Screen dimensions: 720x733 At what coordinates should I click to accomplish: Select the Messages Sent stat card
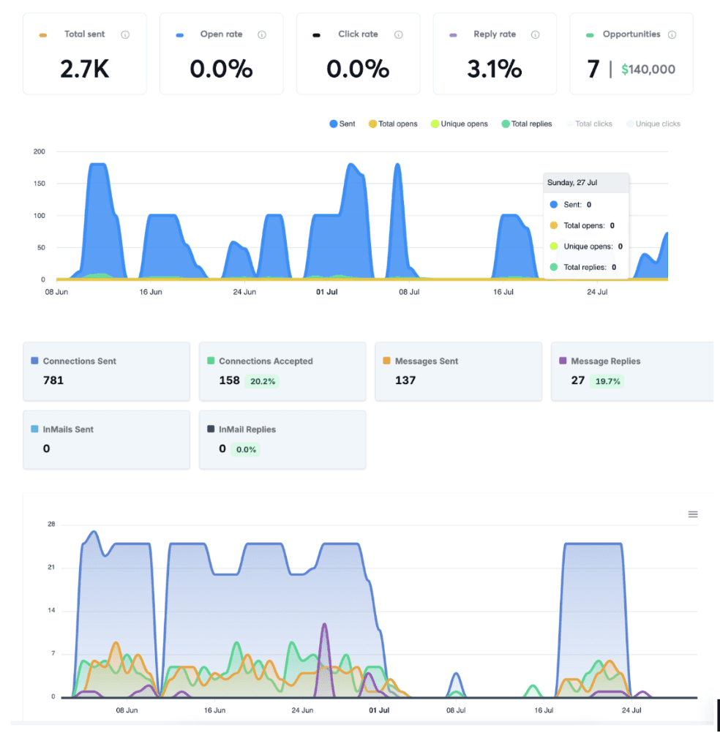pyautogui.click(x=459, y=371)
